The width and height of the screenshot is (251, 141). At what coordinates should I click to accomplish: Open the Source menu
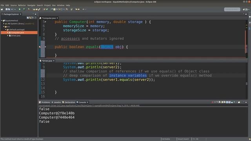(x=13, y=5)
